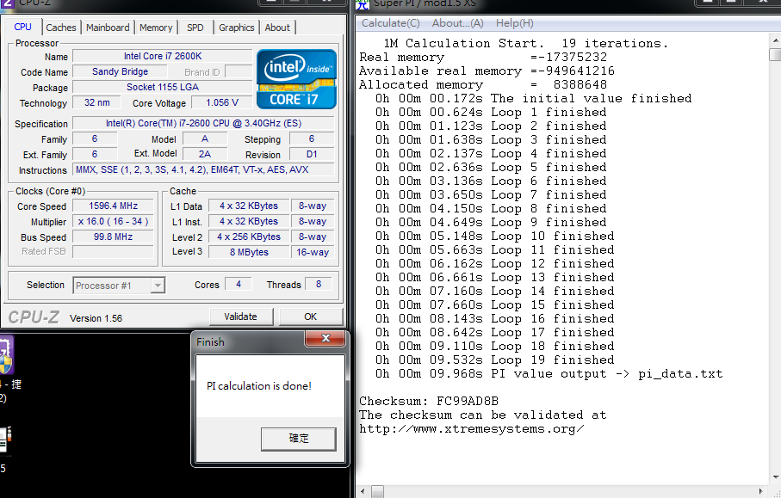Open the About...(A) menu in Super PI

click(x=458, y=23)
